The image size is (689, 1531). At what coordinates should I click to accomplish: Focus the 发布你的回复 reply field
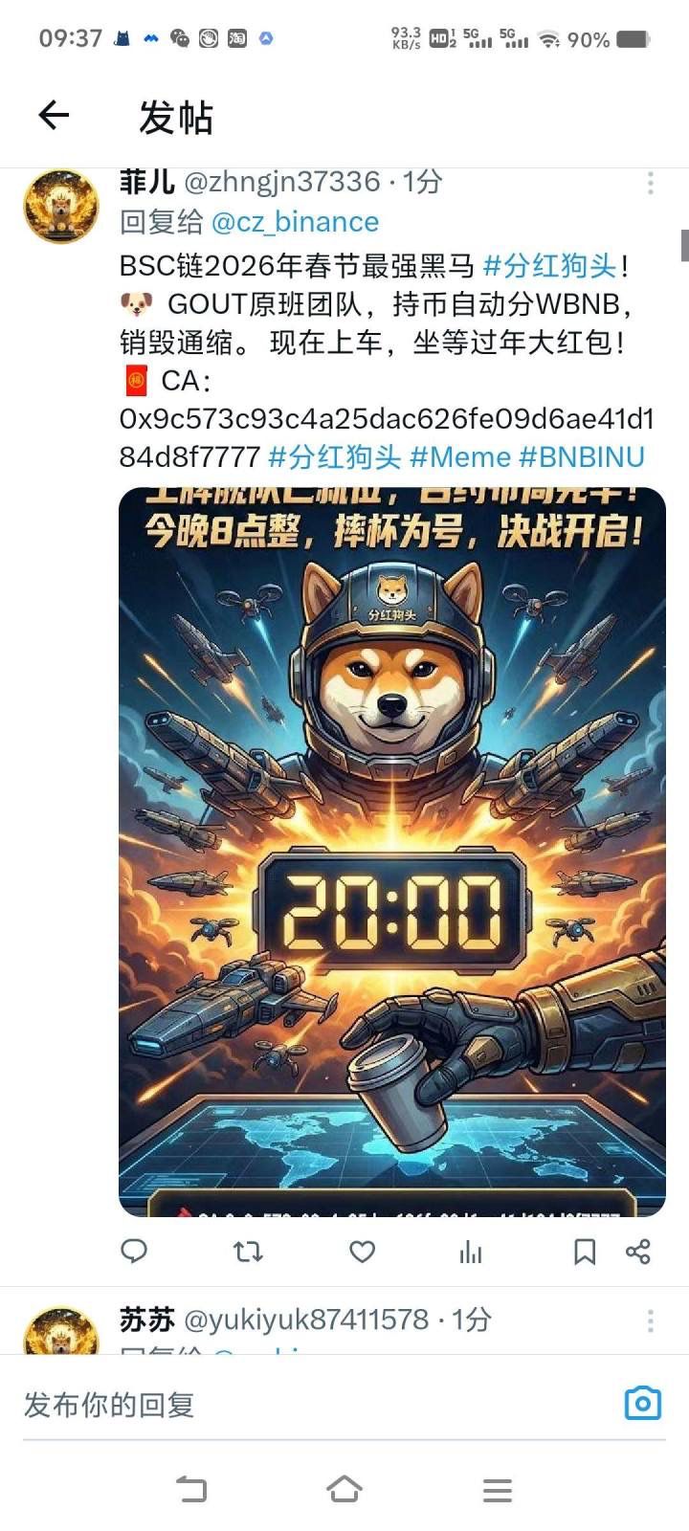[316, 1405]
